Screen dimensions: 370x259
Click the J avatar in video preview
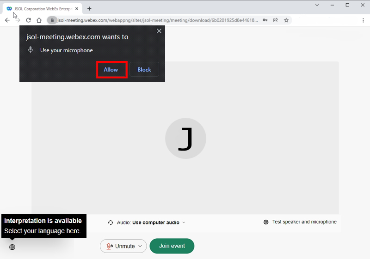pyautogui.click(x=185, y=139)
